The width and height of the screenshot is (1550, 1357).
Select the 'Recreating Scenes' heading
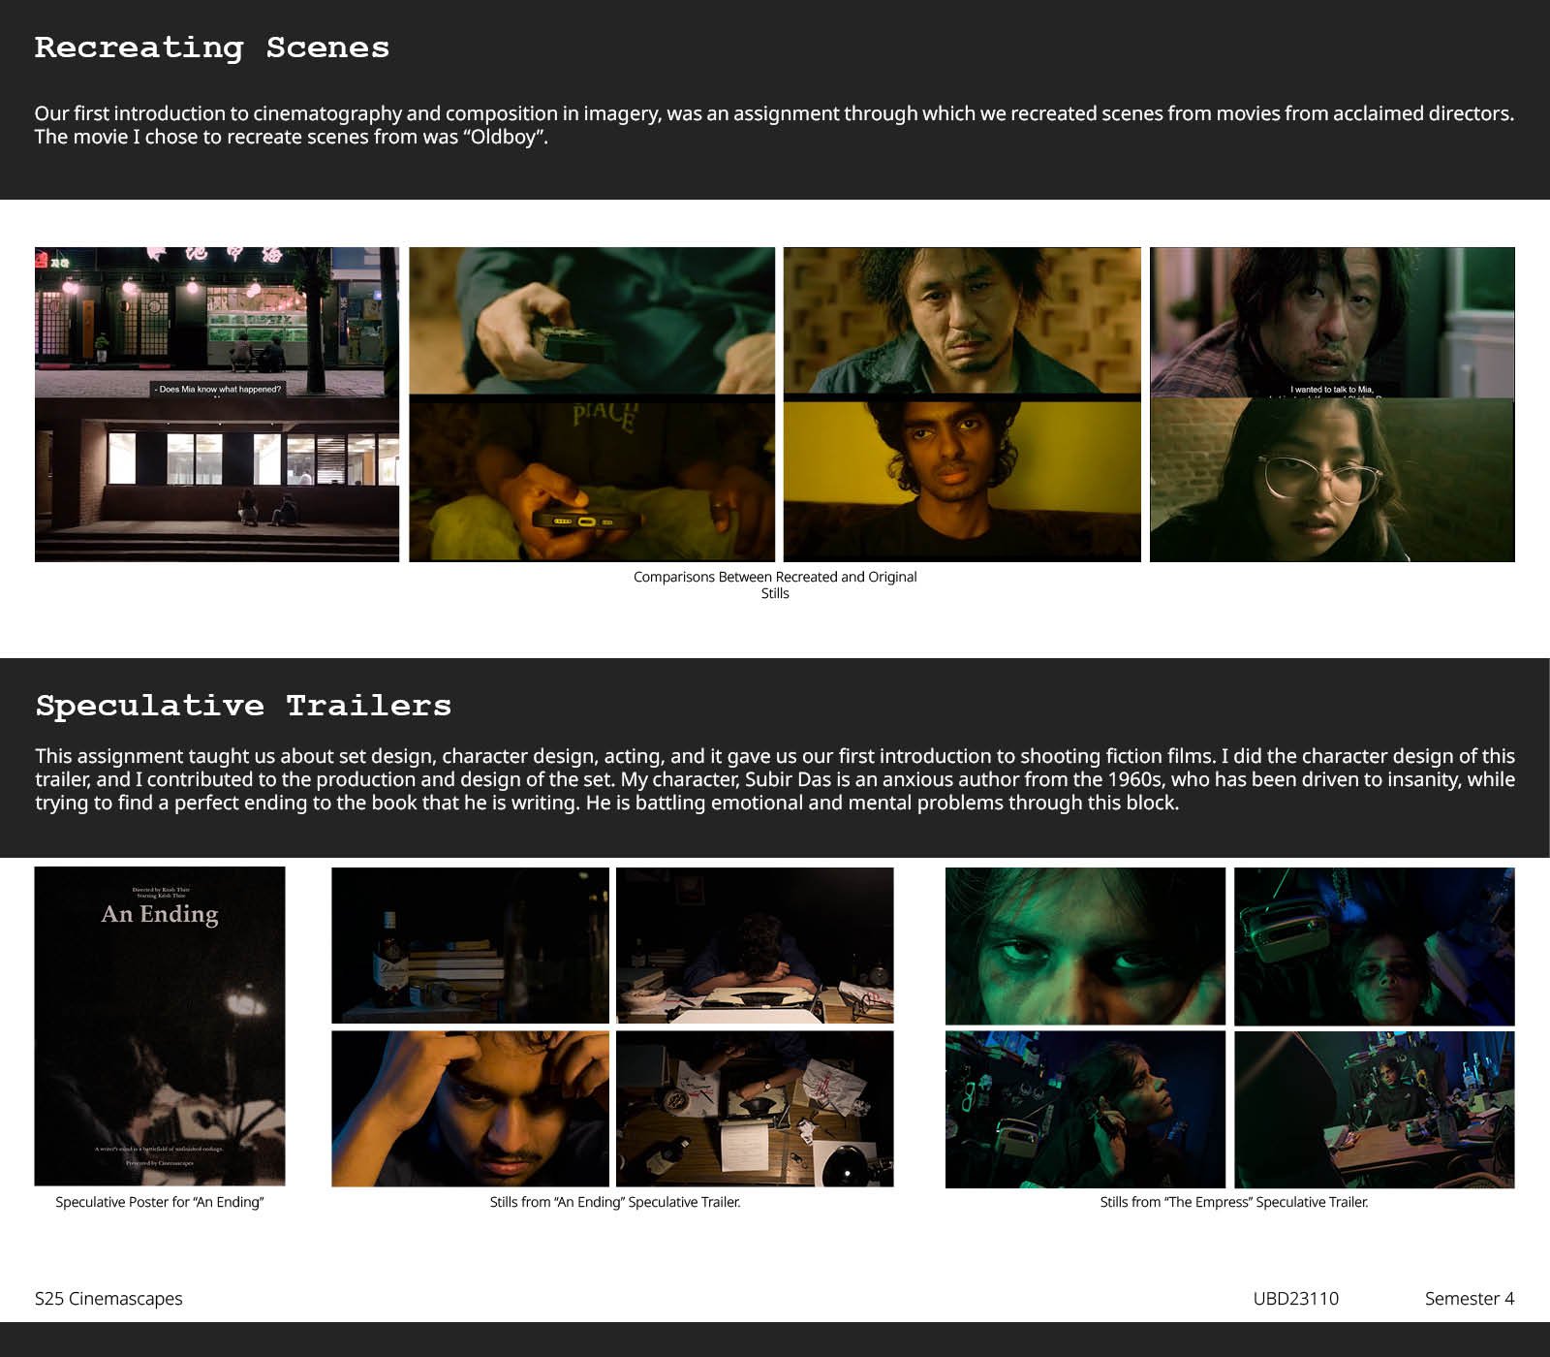212,47
